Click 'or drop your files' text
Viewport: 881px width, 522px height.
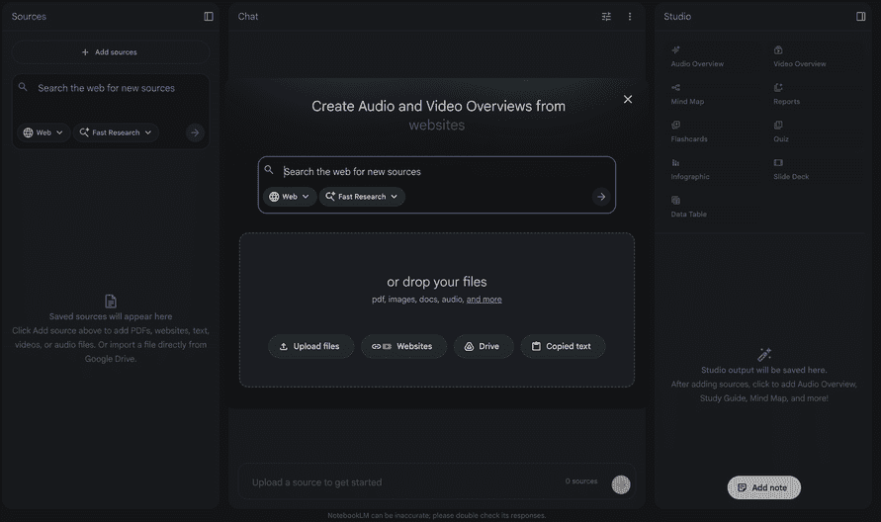pos(437,282)
